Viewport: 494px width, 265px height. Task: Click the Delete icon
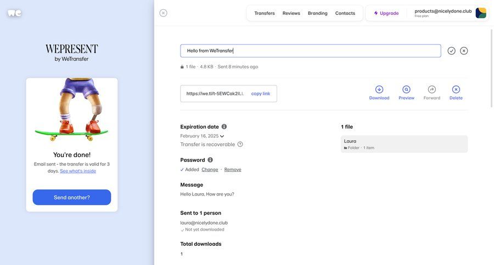(456, 89)
